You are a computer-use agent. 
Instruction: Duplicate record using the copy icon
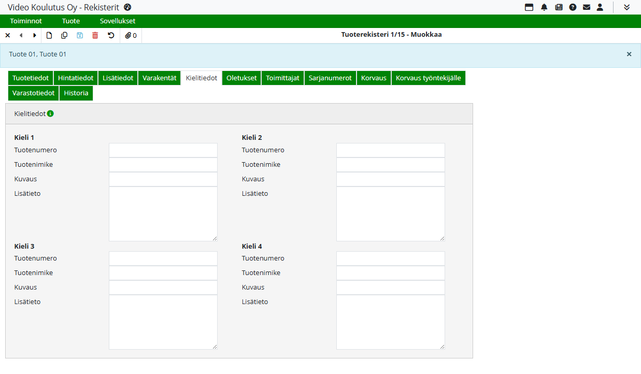point(64,35)
